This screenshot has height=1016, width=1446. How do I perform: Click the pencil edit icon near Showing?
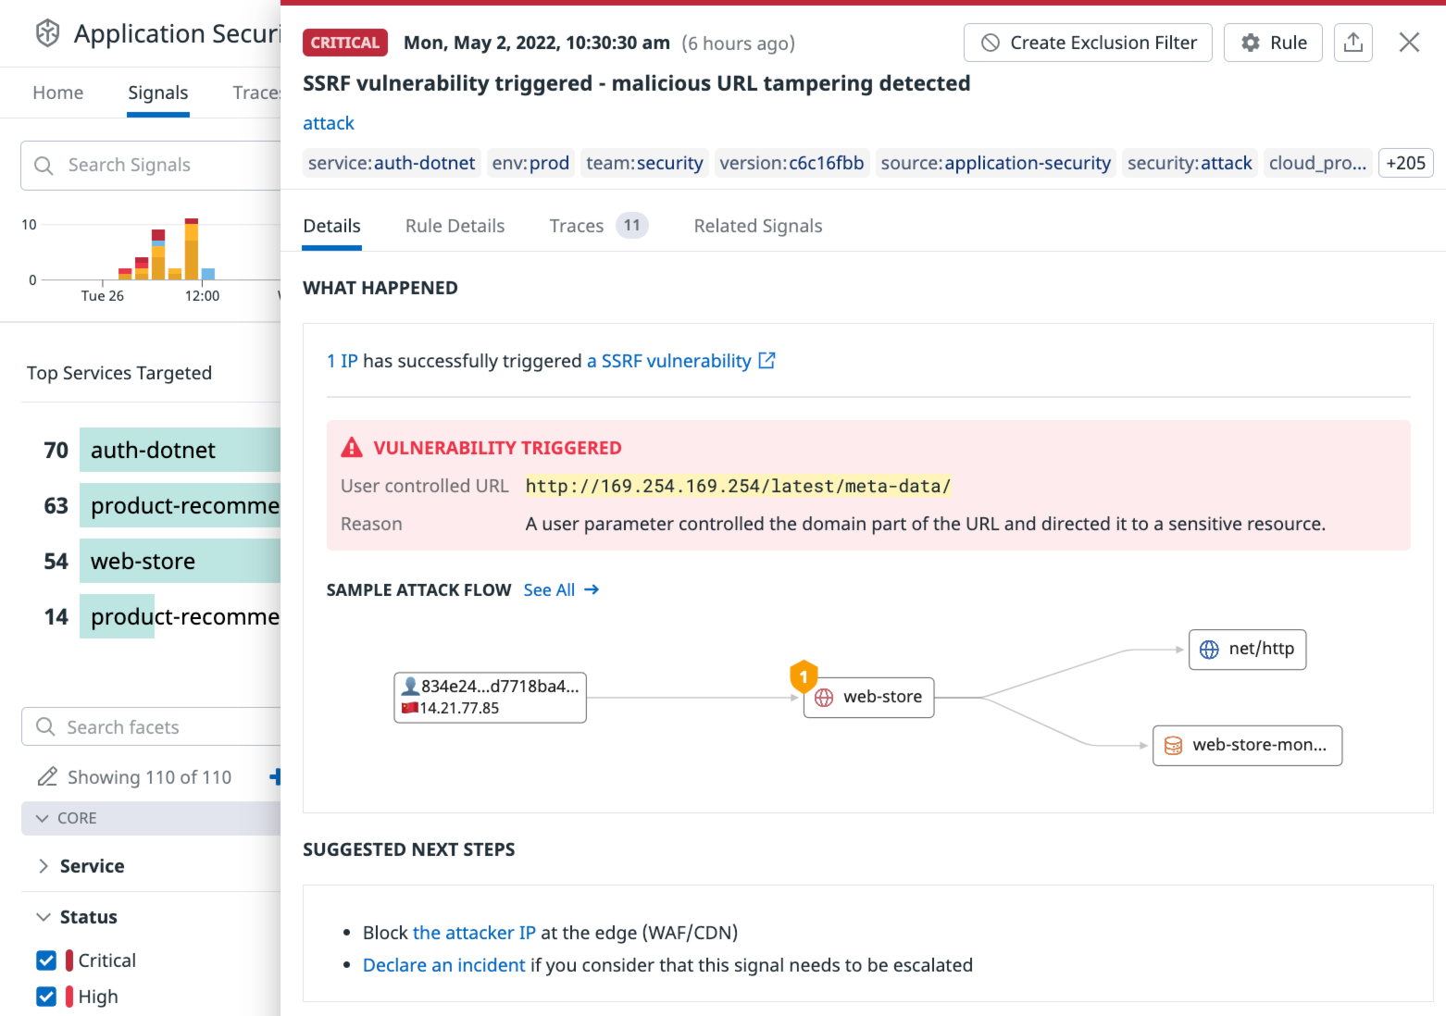pyautogui.click(x=47, y=777)
